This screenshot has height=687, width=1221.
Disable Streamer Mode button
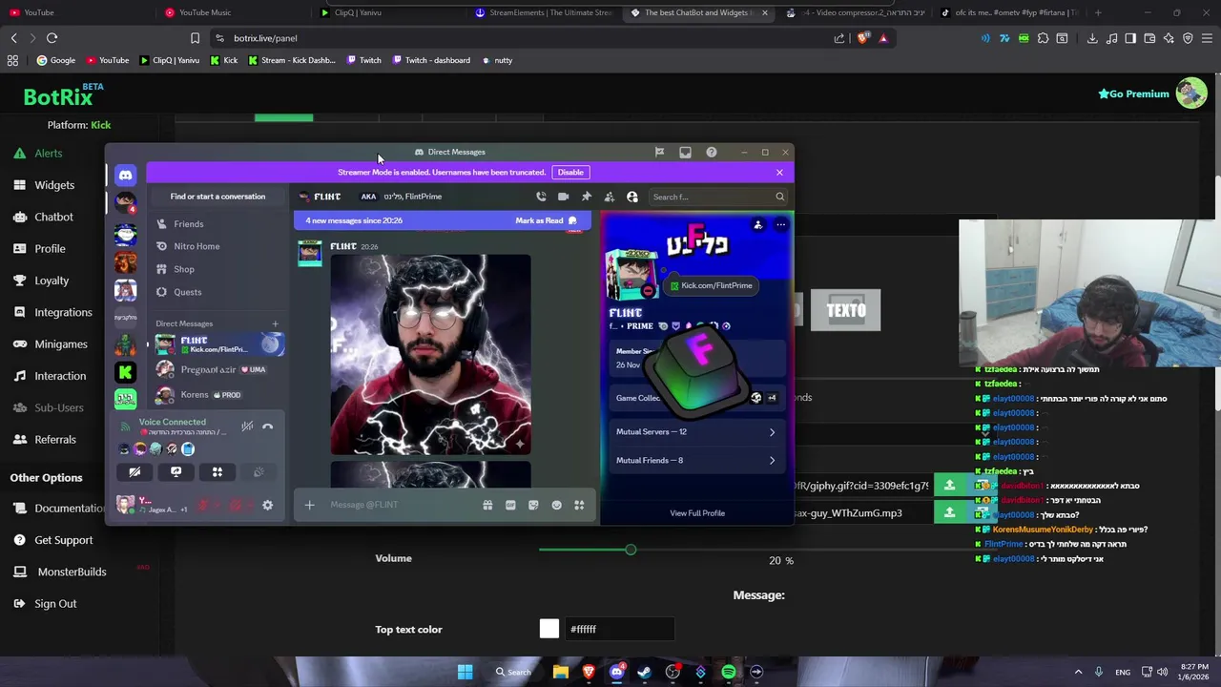pyautogui.click(x=570, y=173)
